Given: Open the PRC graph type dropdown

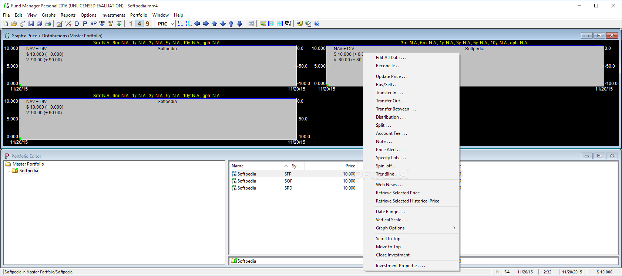Looking at the screenshot, I should click(166, 24).
